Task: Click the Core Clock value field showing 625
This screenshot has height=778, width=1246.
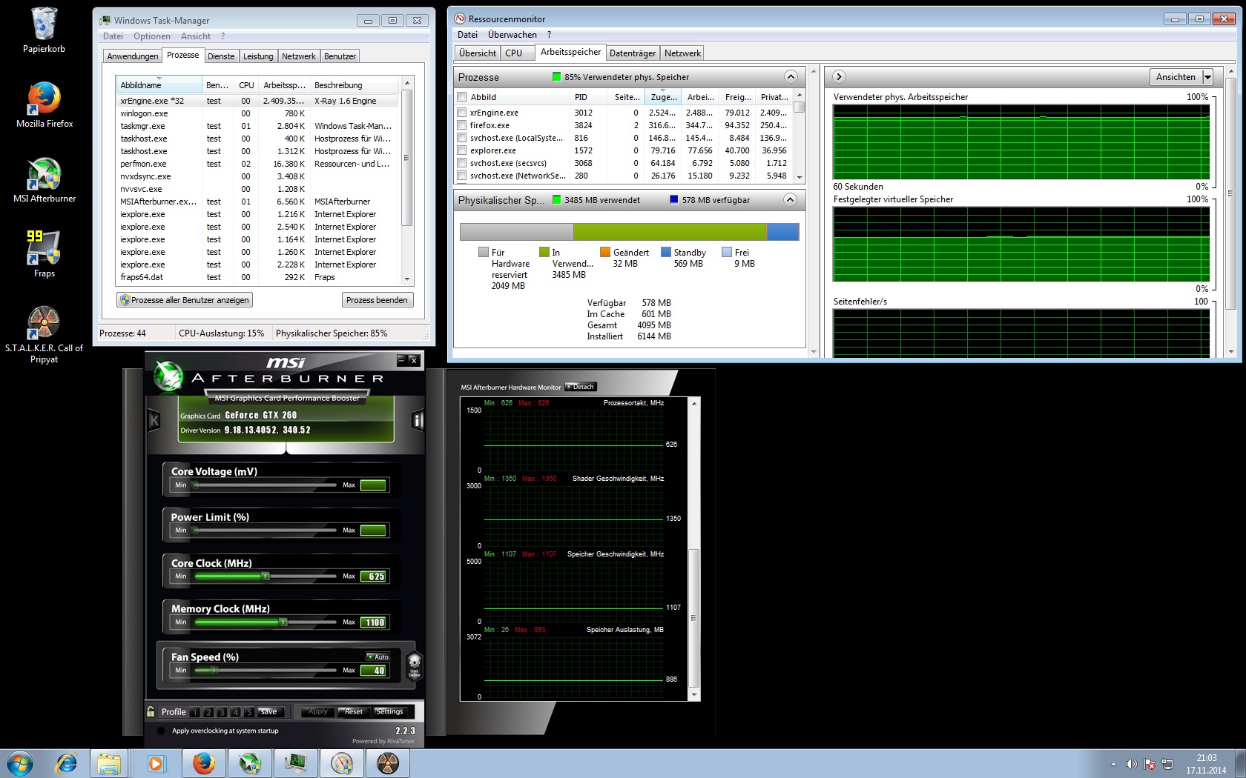Action: pos(373,576)
